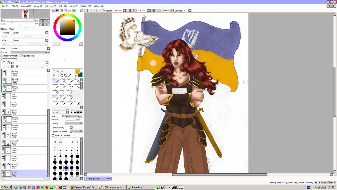Open the Window menu
This screenshot has width=337, height=190.
(x=86, y=6)
